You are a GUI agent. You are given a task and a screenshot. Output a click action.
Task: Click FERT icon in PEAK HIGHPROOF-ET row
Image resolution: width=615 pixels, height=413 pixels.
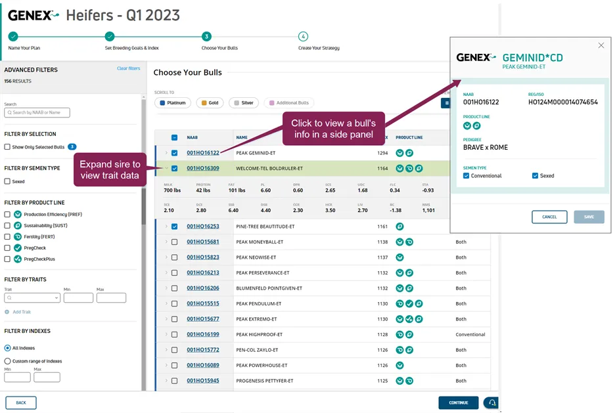click(x=399, y=334)
